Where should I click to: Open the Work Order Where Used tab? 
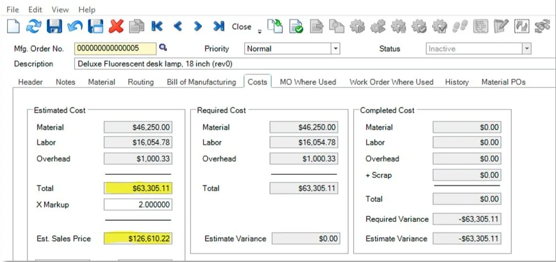pyautogui.click(x=391, y=82)
